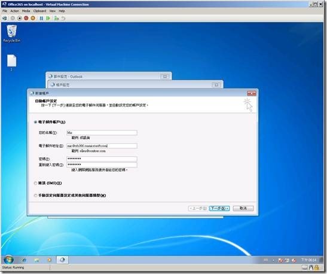Click the Status: Running status bar text
This screenshot has width=327, height=274.
pos(13,267)
